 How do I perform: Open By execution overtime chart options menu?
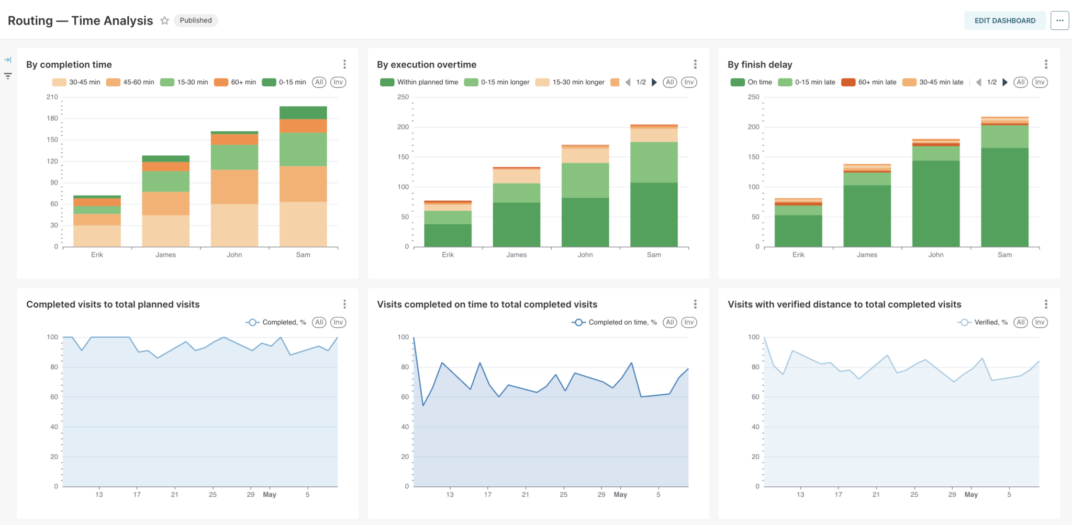coord(695,64)
